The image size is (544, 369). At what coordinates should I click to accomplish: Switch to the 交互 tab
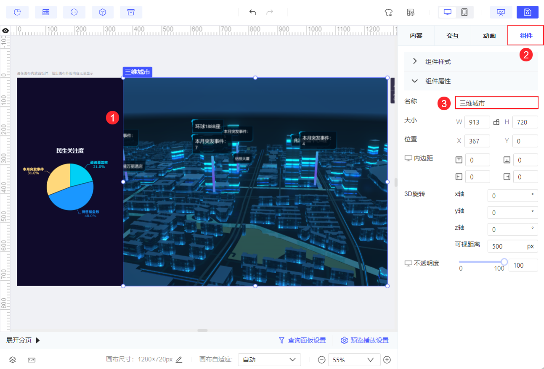coord(452,36)
